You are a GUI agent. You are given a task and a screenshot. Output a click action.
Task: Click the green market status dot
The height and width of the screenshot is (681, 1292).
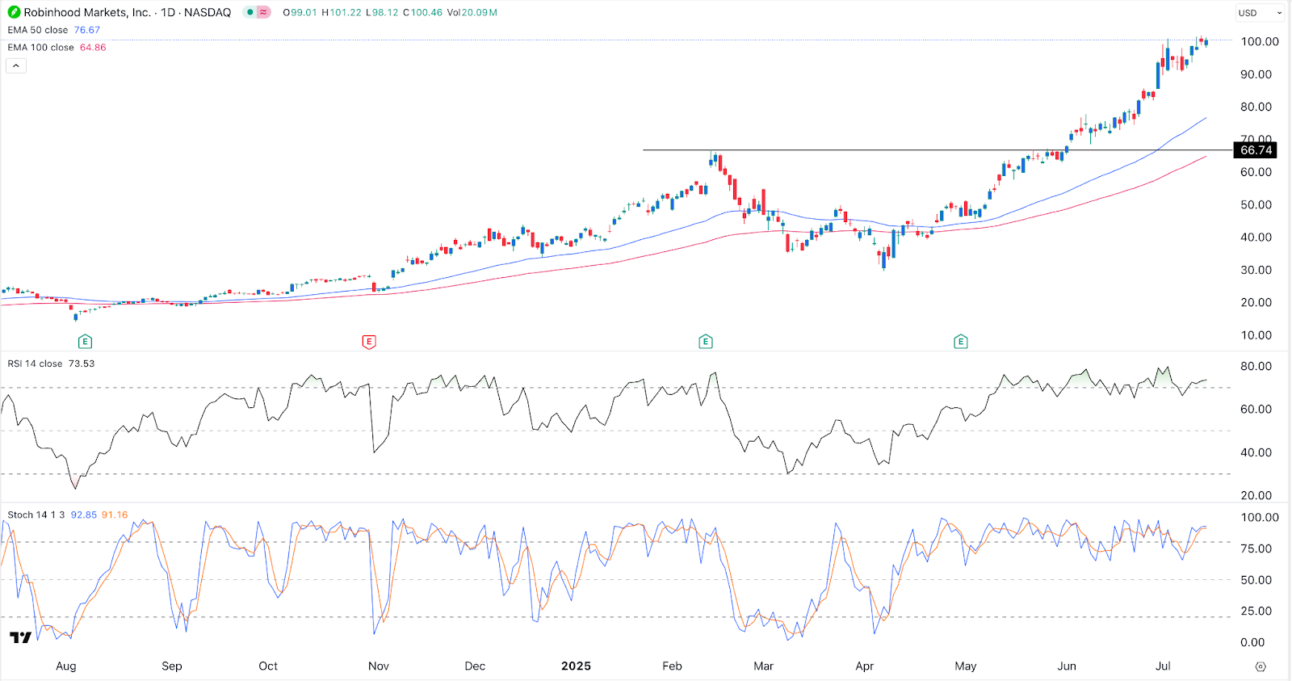tap(251, 12)
